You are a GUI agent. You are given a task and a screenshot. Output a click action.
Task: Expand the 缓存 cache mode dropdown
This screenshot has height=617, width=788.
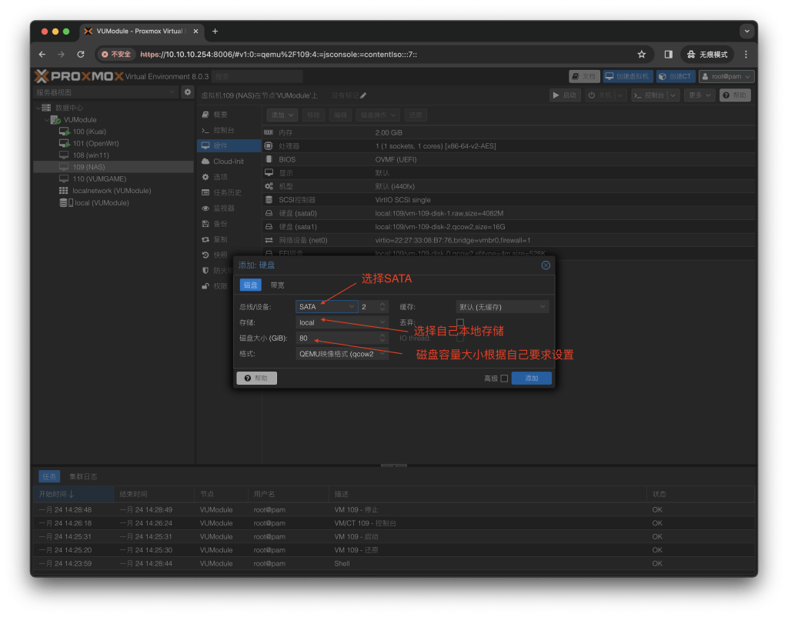[503, 307]
